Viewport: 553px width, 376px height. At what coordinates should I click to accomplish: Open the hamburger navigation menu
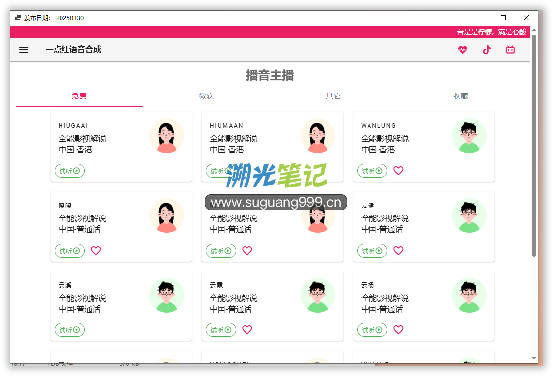click(x=24, y=50)
